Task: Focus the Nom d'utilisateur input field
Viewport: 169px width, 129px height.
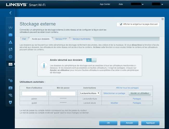Action: [x=34, y=93]
